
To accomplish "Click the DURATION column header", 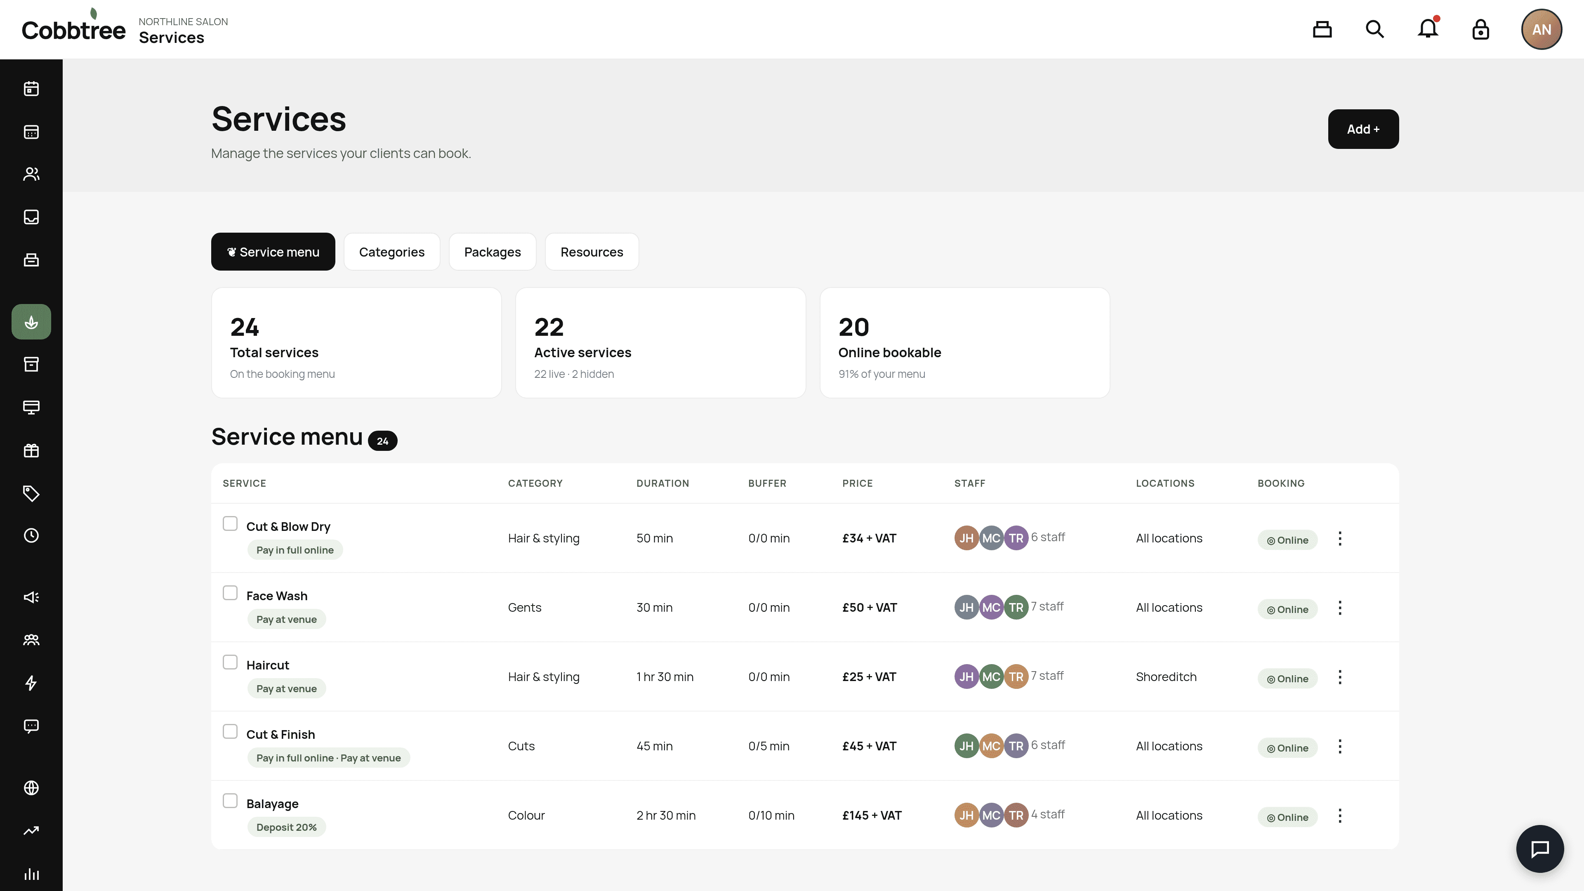I will (662, 483).
